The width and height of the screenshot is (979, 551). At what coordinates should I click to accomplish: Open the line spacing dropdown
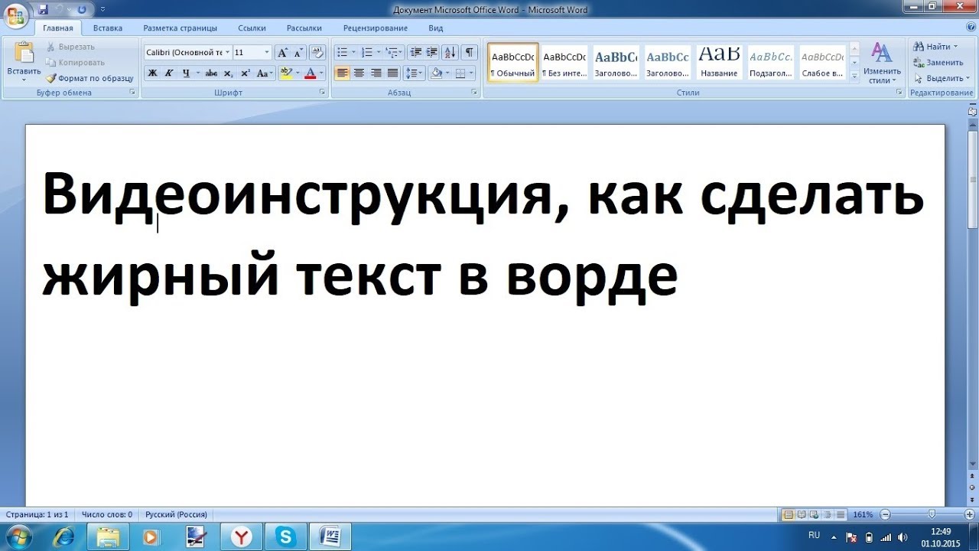414,73
